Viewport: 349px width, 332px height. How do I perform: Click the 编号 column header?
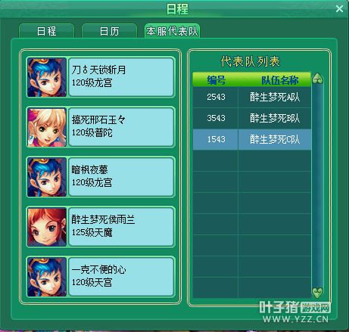click(x=216, y=80)
